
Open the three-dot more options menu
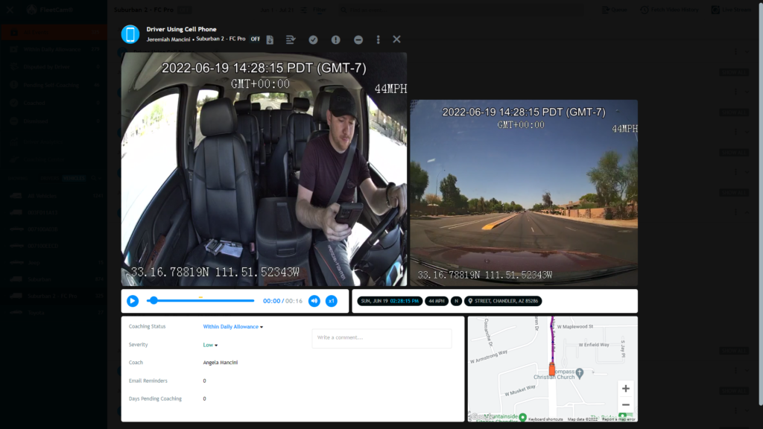pos(378,39)
